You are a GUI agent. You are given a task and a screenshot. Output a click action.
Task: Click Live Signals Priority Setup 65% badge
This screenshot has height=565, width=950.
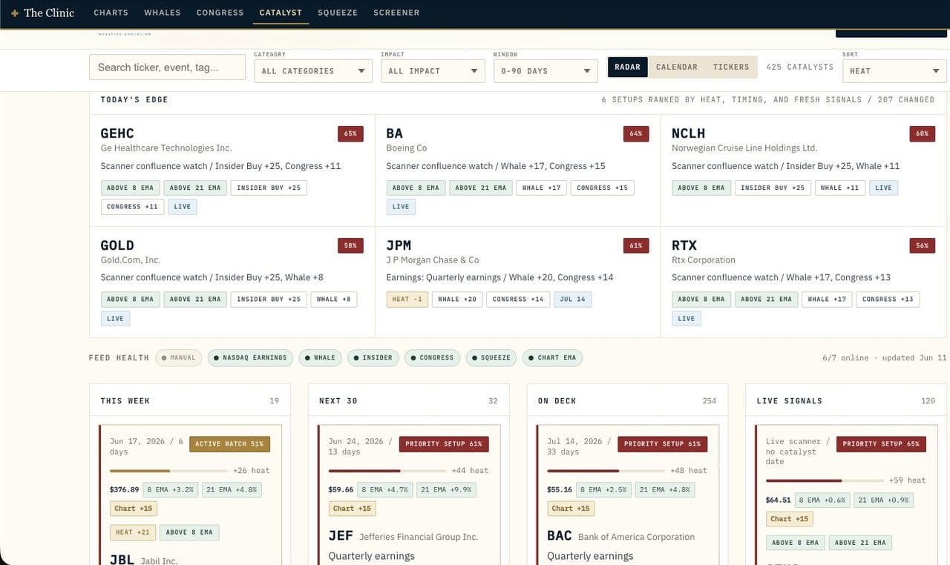pyautogui.click(x=881, y=444)
